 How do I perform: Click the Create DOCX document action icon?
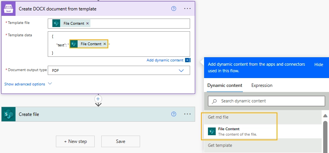9,9
